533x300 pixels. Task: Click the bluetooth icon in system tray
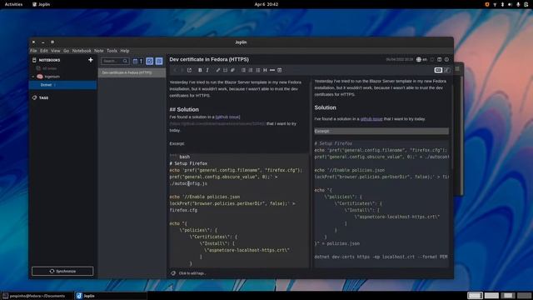(x=502, y=4)
